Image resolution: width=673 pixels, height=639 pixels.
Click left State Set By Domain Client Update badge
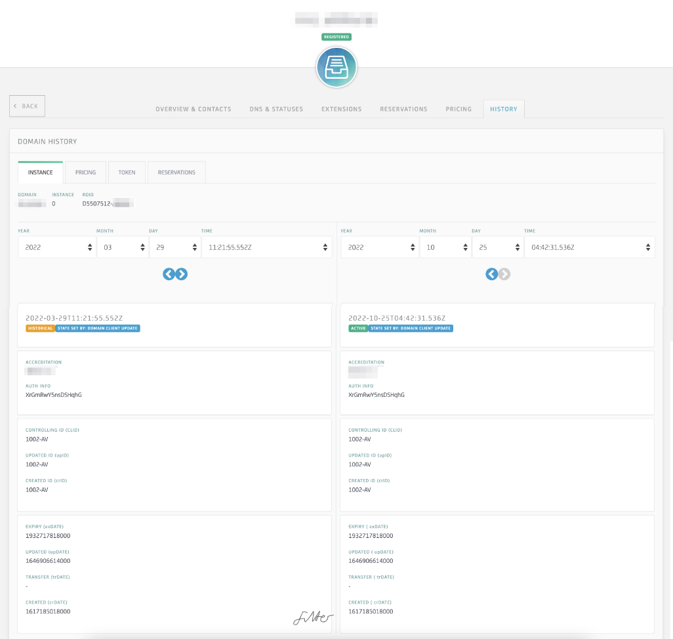point(98,328)
